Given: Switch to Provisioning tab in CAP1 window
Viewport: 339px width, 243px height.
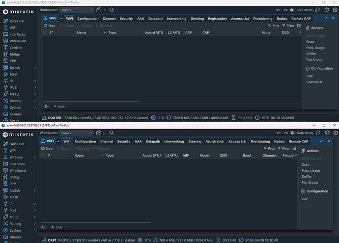Looking at the screenshot, I should click(x=260, y=141).
